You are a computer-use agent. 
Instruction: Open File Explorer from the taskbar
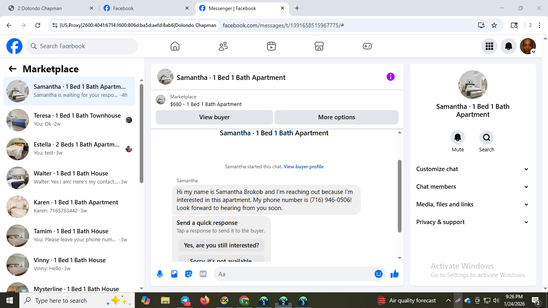click(x=165, y=300)
